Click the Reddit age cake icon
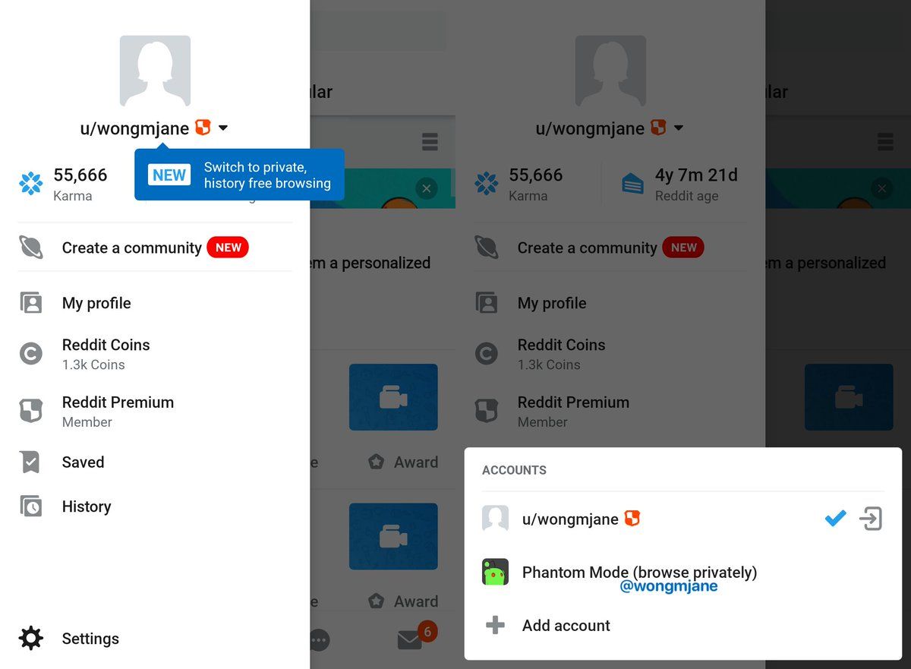The width and height of the screenshot is (911, 669). (x=632, y=184)
